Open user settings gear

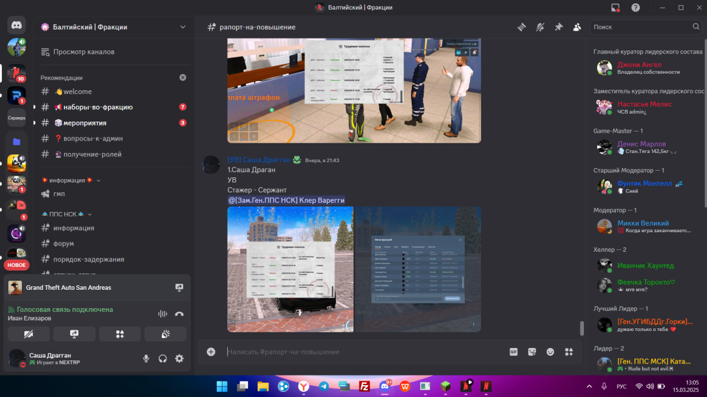[x=179, y=358]
